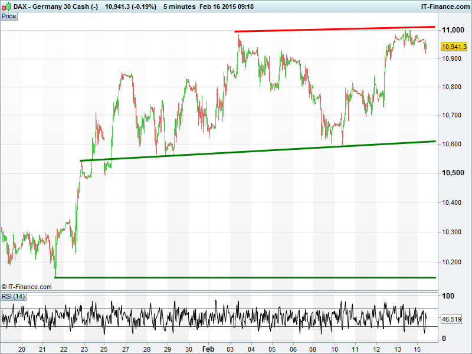Click the 10,500 price axis label
Image resolution: width=472 pixels, height=354 pixels.
[x=453, y=173]
